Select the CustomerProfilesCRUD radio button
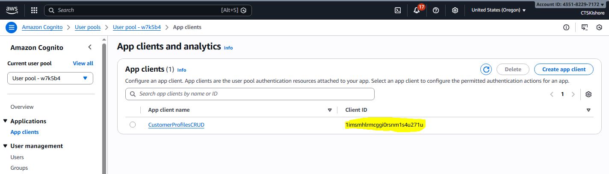The height and width of the screenshot is (174, 609). (133, 125)
